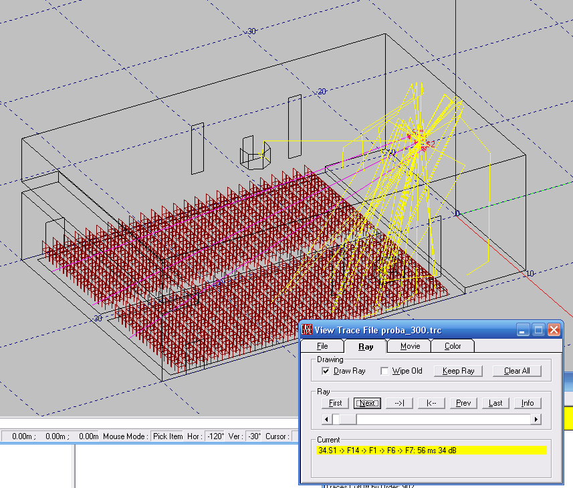This screenshot has width=573, height=488.
Task: Go to the Prev ray
Action: tap(463, 403)
